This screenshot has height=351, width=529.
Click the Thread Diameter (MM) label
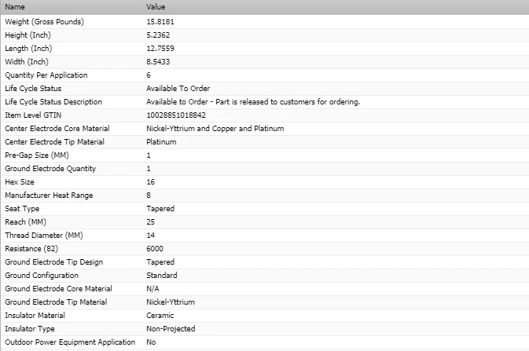point(44,236)
